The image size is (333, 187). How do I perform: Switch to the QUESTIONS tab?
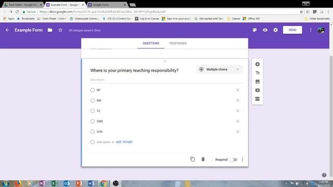click(151, 43)
